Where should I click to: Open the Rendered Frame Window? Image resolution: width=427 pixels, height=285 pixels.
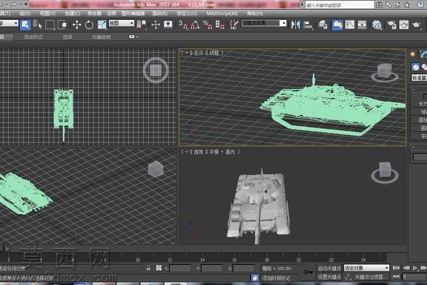(404, 25)
